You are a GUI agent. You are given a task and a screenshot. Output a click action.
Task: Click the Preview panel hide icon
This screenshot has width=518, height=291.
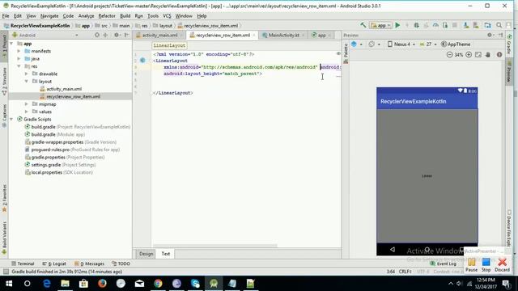click(500, 35)
